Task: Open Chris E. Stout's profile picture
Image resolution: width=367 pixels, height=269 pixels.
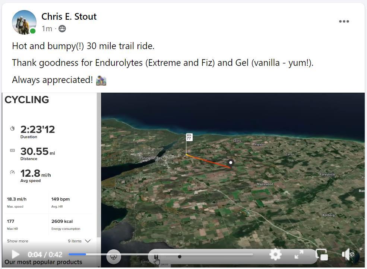Action: (x=24, y=22)
